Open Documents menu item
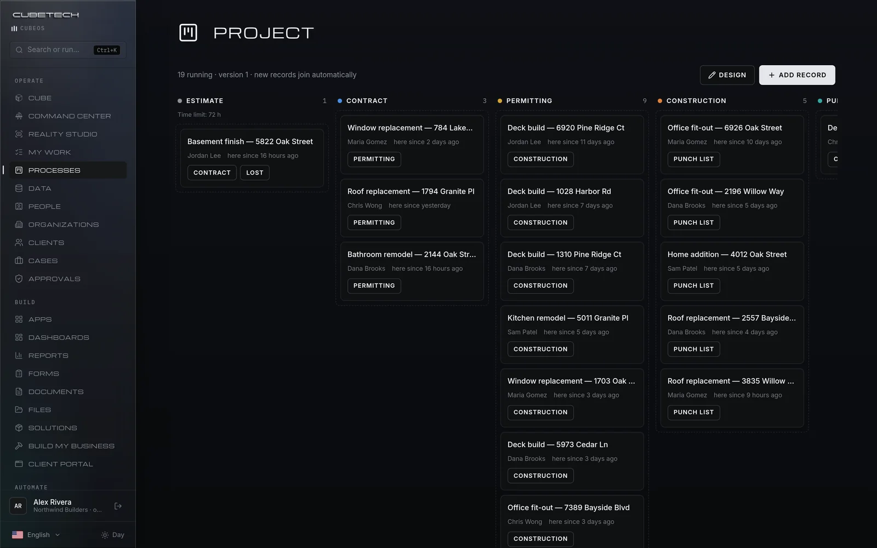This screenshot has width=877, height=548. coord(68,392)
